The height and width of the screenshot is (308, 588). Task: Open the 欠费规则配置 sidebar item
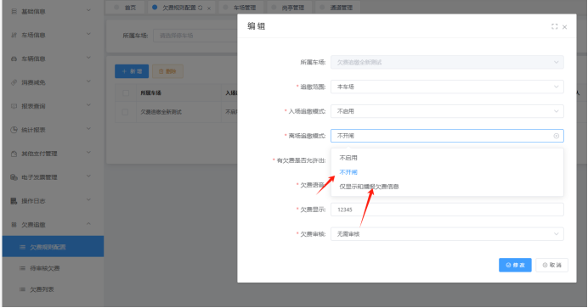click(53, 247)
